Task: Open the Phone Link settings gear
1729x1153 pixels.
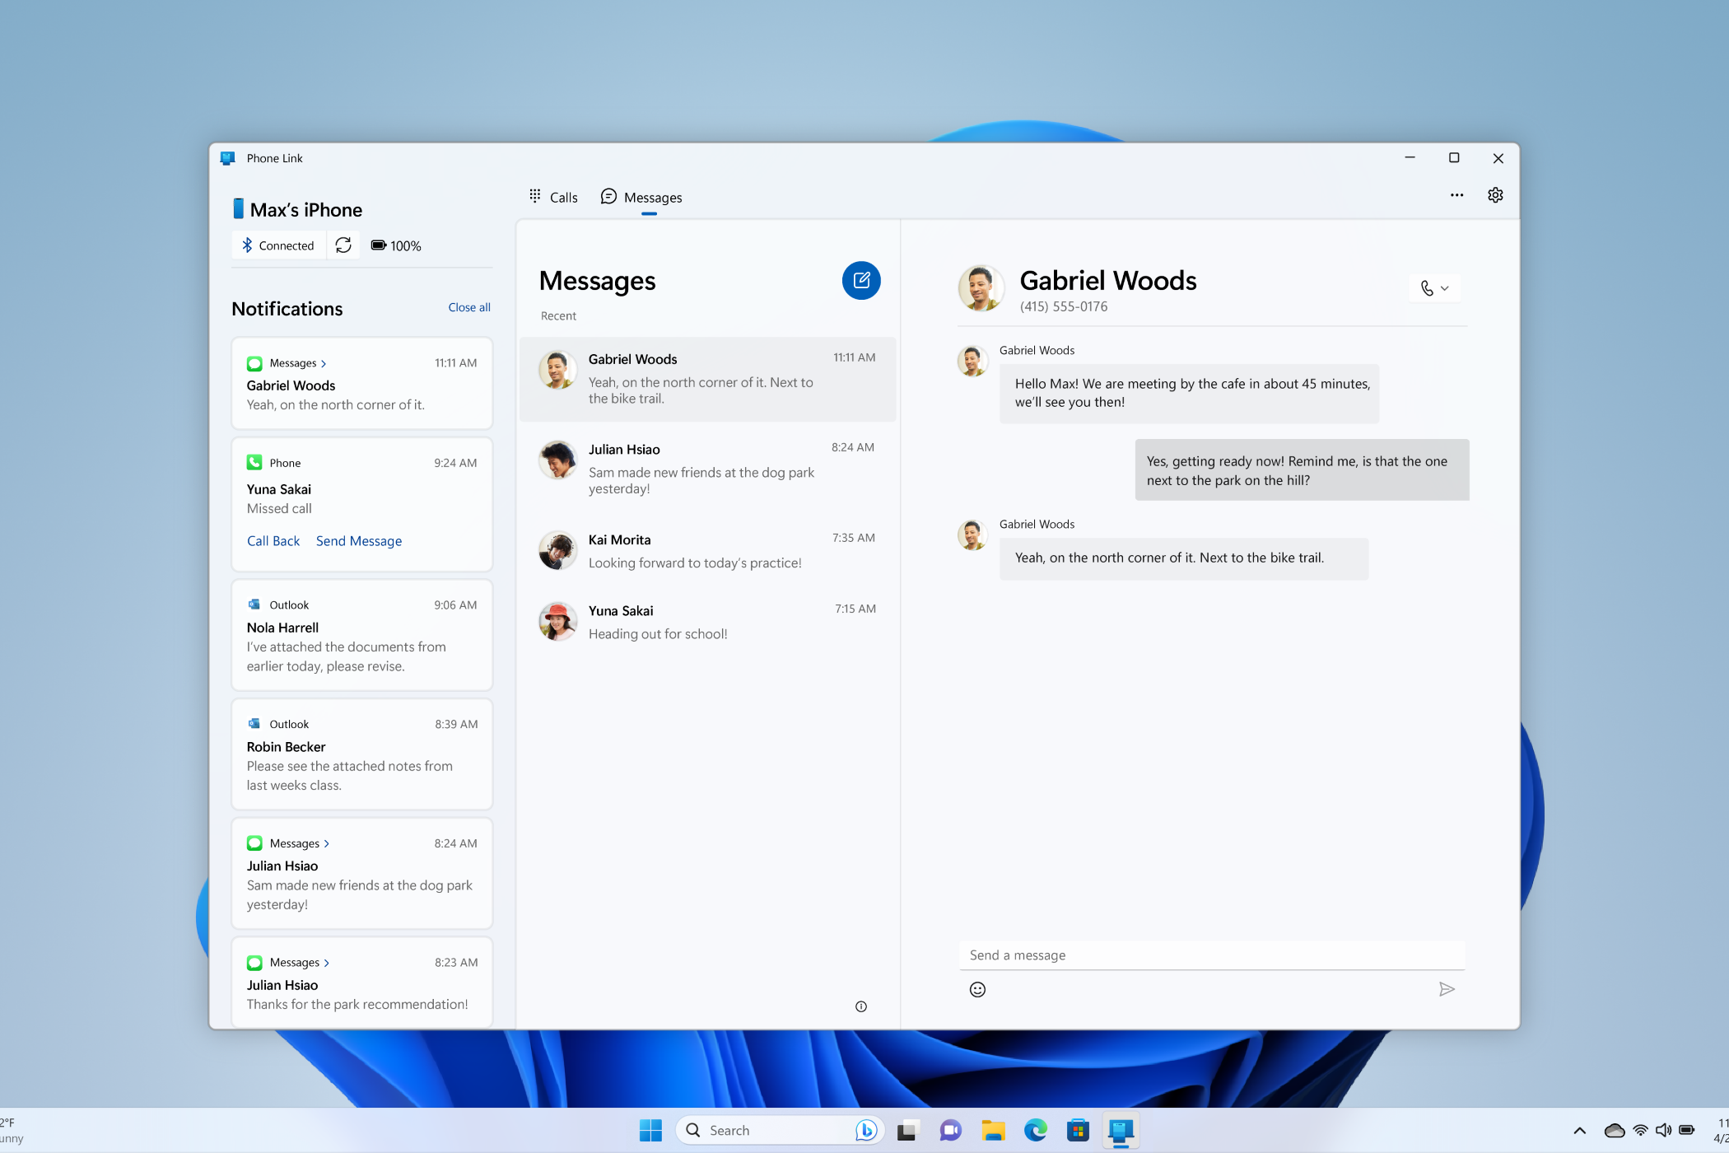Action: pyautogui.click(x=1495, y=194)
